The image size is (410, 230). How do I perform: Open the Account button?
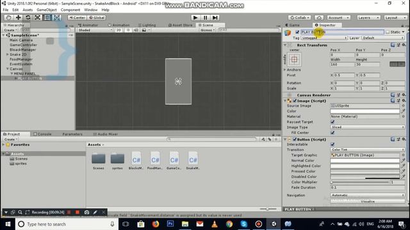[x=339, y=17]
